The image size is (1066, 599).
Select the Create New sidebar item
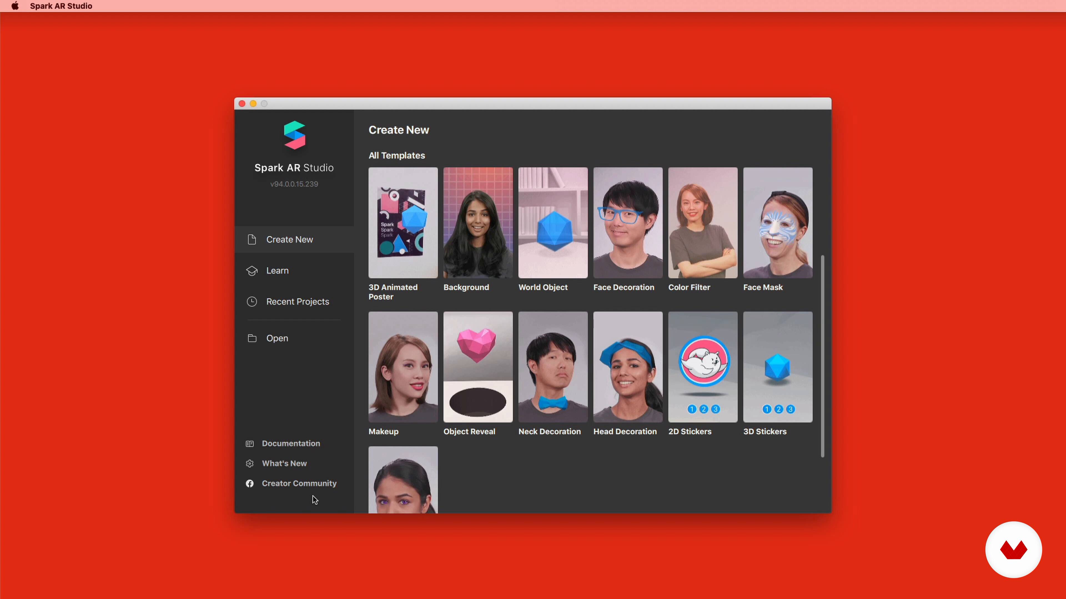294,239
